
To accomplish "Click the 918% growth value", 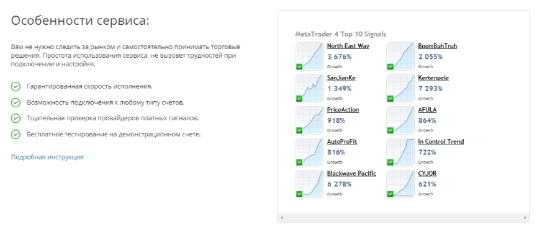I will (x=336, y=120).
